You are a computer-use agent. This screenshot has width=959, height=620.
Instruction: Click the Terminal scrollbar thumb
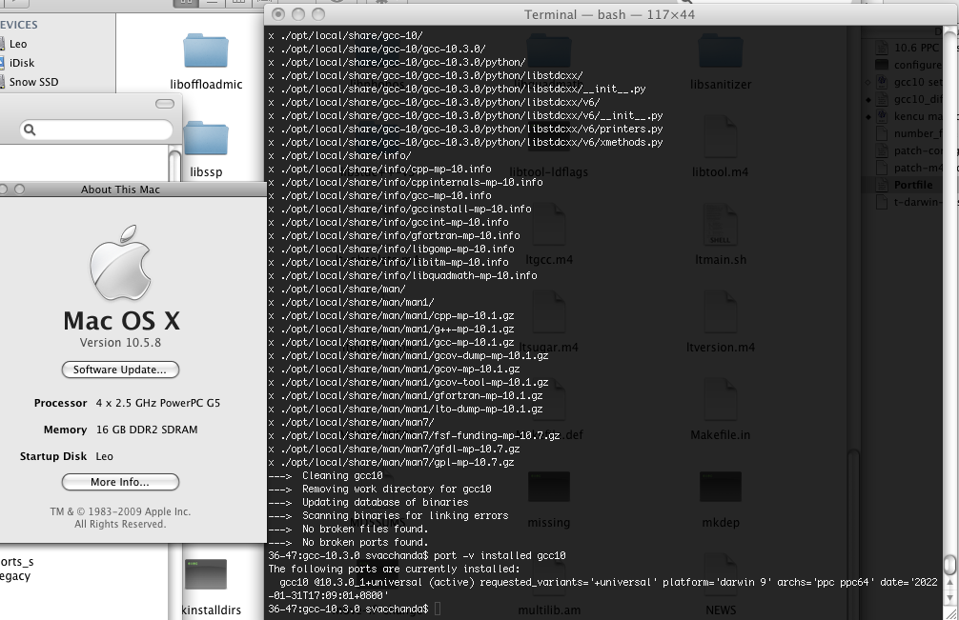[949, 564]
